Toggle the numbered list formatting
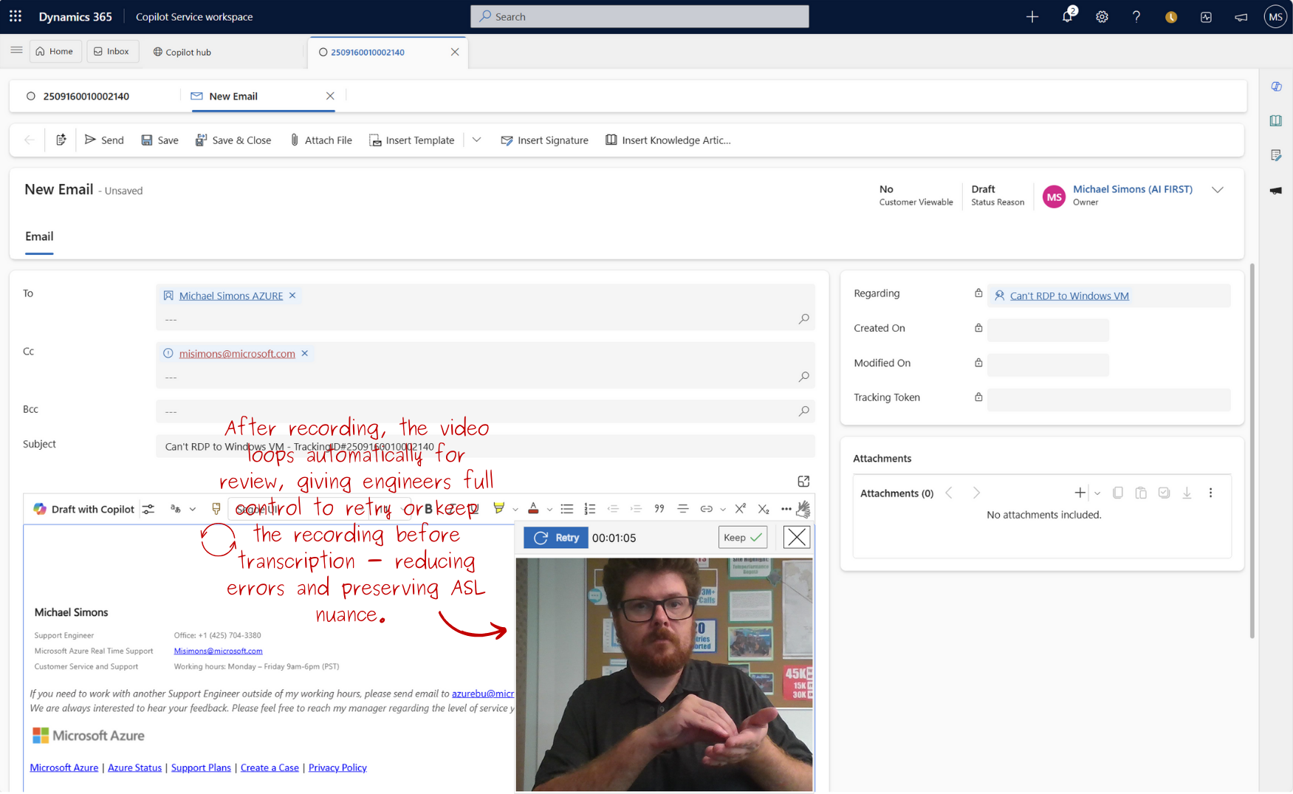The height and width of the screenshot is (794, 1293). (589, 508)
